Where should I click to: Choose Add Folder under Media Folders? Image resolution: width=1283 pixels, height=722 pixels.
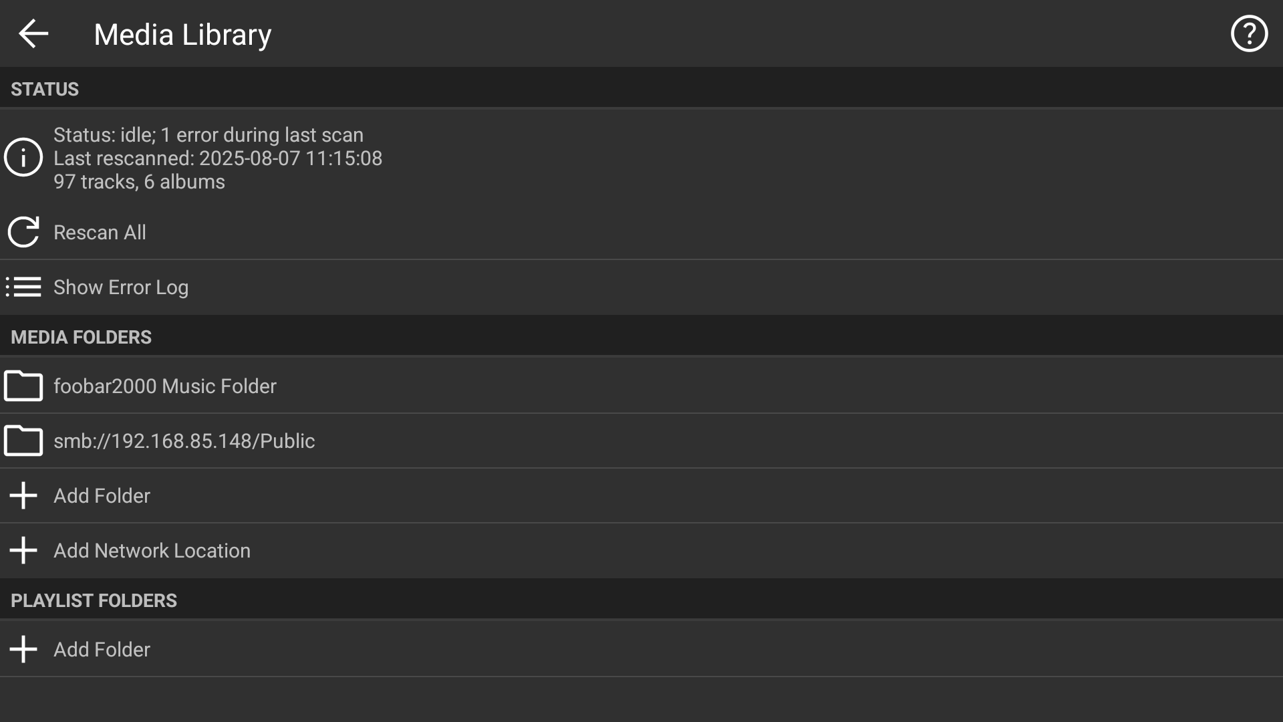coord(102,495)
